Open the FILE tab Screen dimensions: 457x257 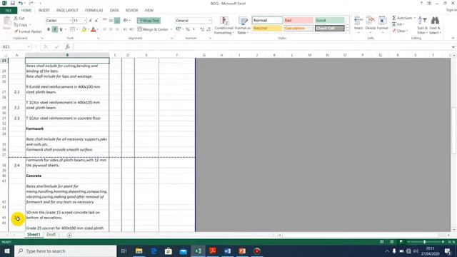[9, 11]
